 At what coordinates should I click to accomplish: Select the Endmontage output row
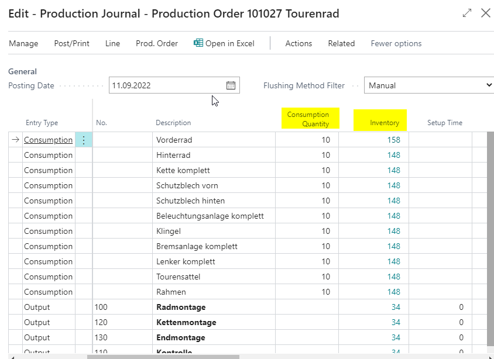[x=248, y=337]
